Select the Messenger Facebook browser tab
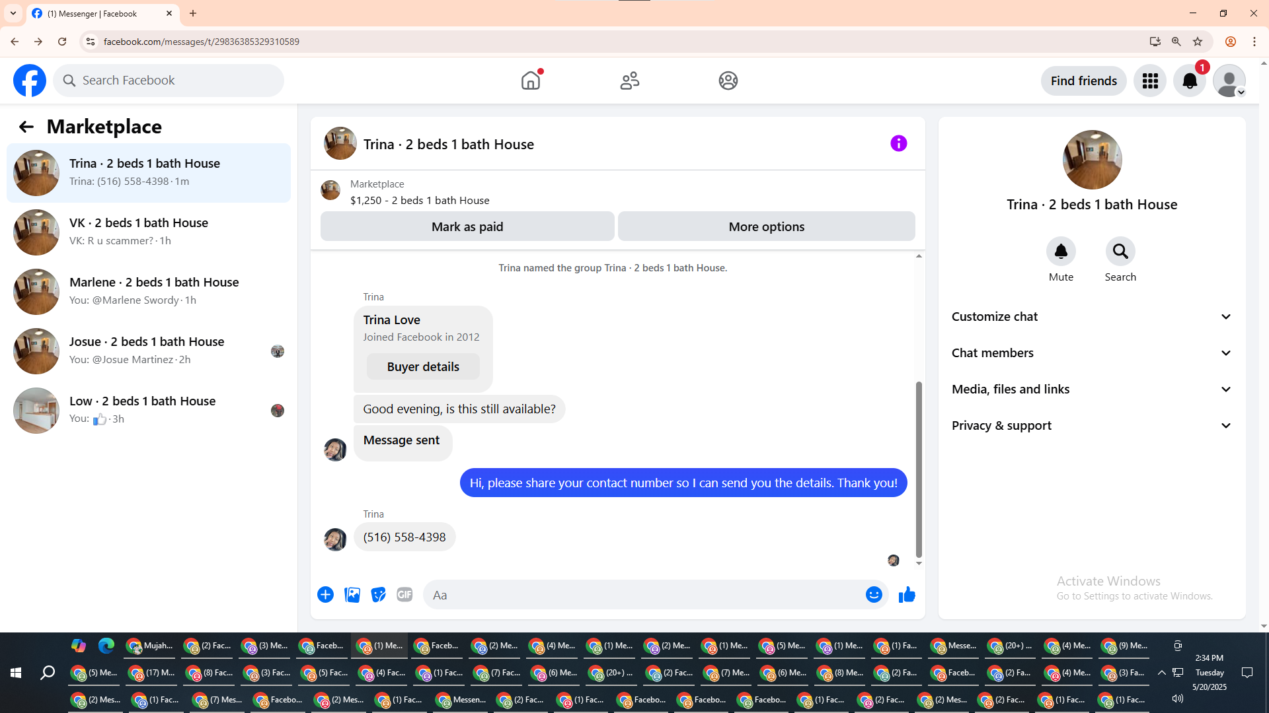Image resolution: width=1269 pixels, height=713 pixels. click(x=102, y=14)
